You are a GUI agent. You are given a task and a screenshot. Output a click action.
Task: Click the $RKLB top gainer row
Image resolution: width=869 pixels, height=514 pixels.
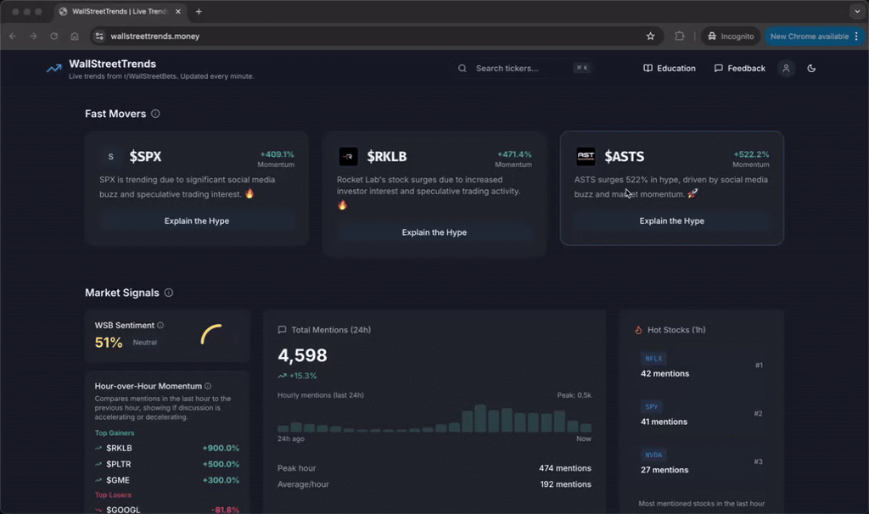point(167,448)
